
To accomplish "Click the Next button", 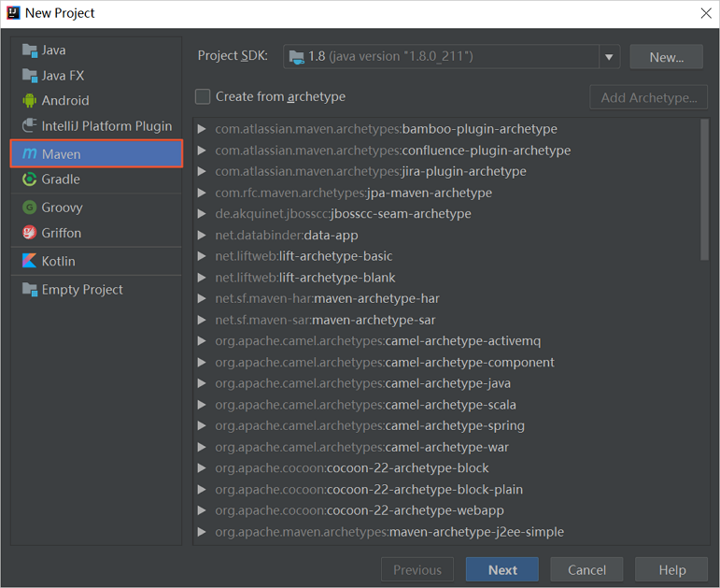I will click(502, 570).
